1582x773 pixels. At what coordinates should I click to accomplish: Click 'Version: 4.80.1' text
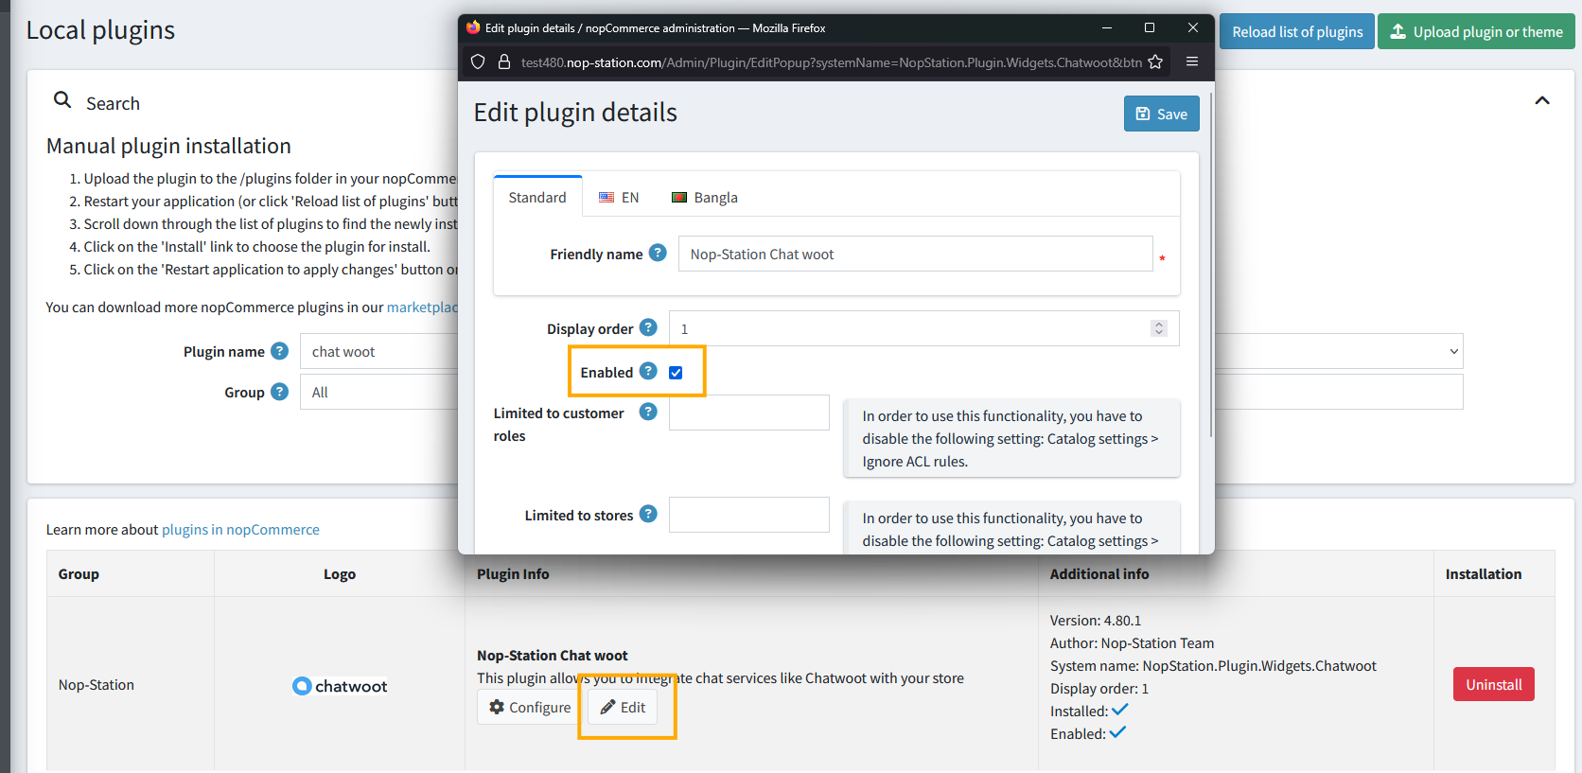1096,621
